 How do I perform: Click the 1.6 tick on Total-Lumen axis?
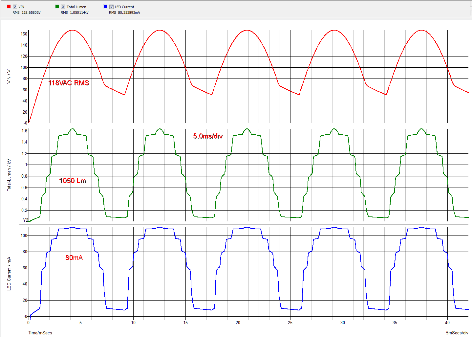click(x=24, y=131)
